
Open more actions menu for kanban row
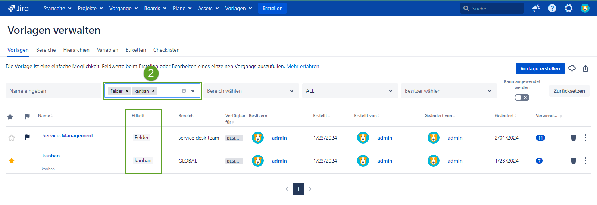[x=585, y=161]
